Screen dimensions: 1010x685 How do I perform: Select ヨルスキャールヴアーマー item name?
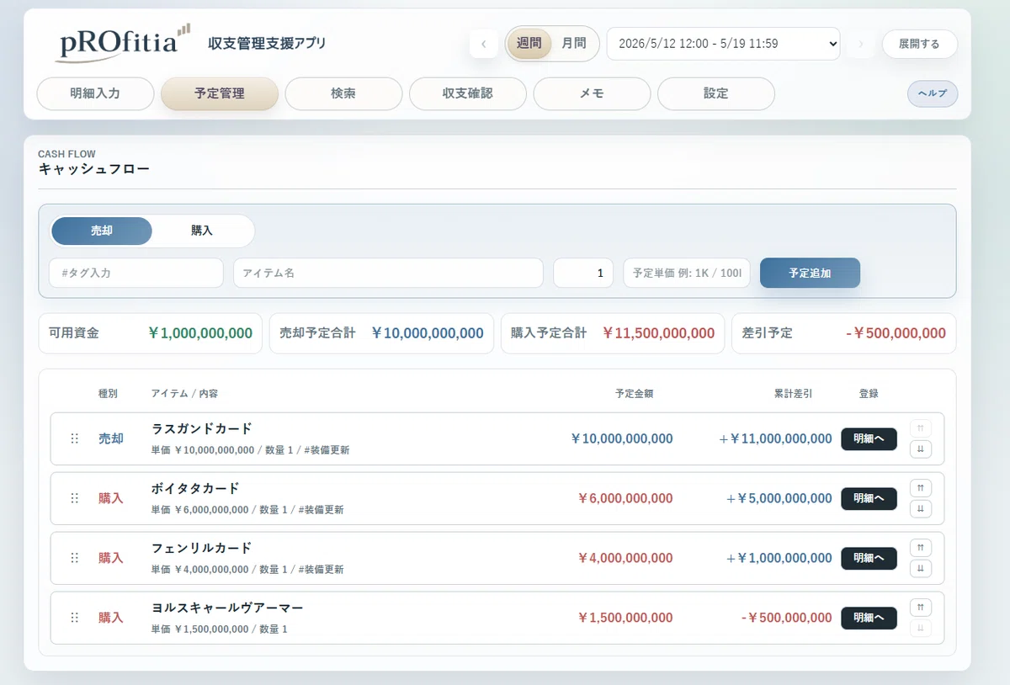tap(227, 608)
